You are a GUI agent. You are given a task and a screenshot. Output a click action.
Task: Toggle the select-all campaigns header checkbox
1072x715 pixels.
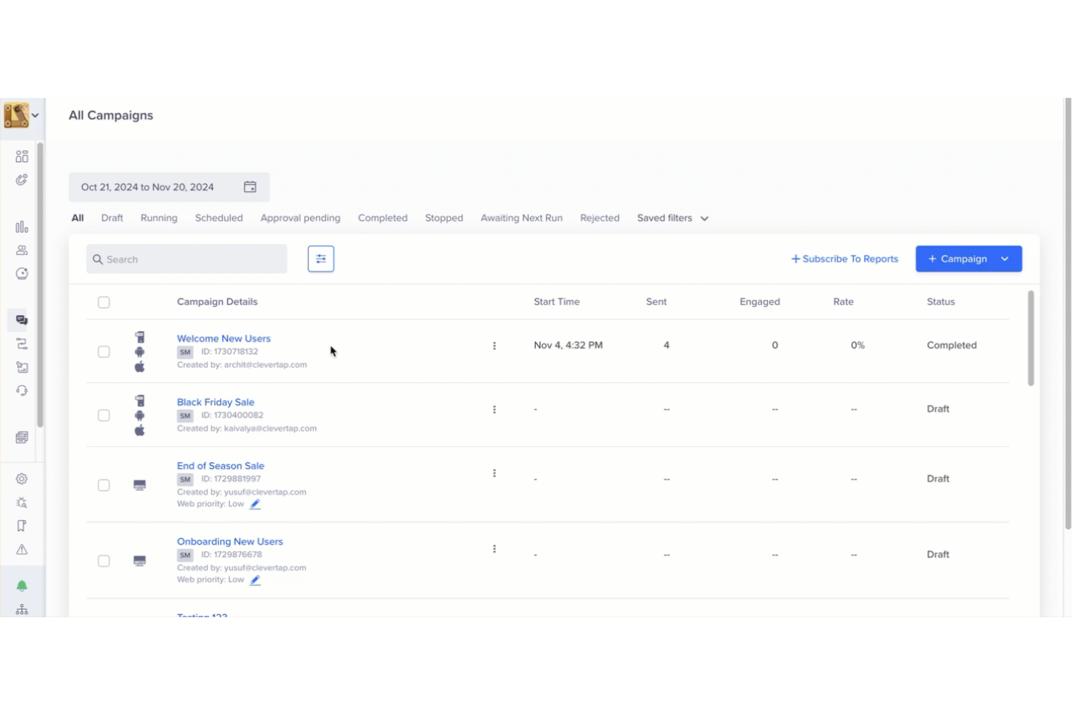click(104, 302)
